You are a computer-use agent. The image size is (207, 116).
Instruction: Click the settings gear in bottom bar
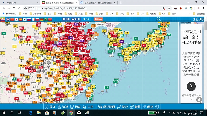click(157, 107)
